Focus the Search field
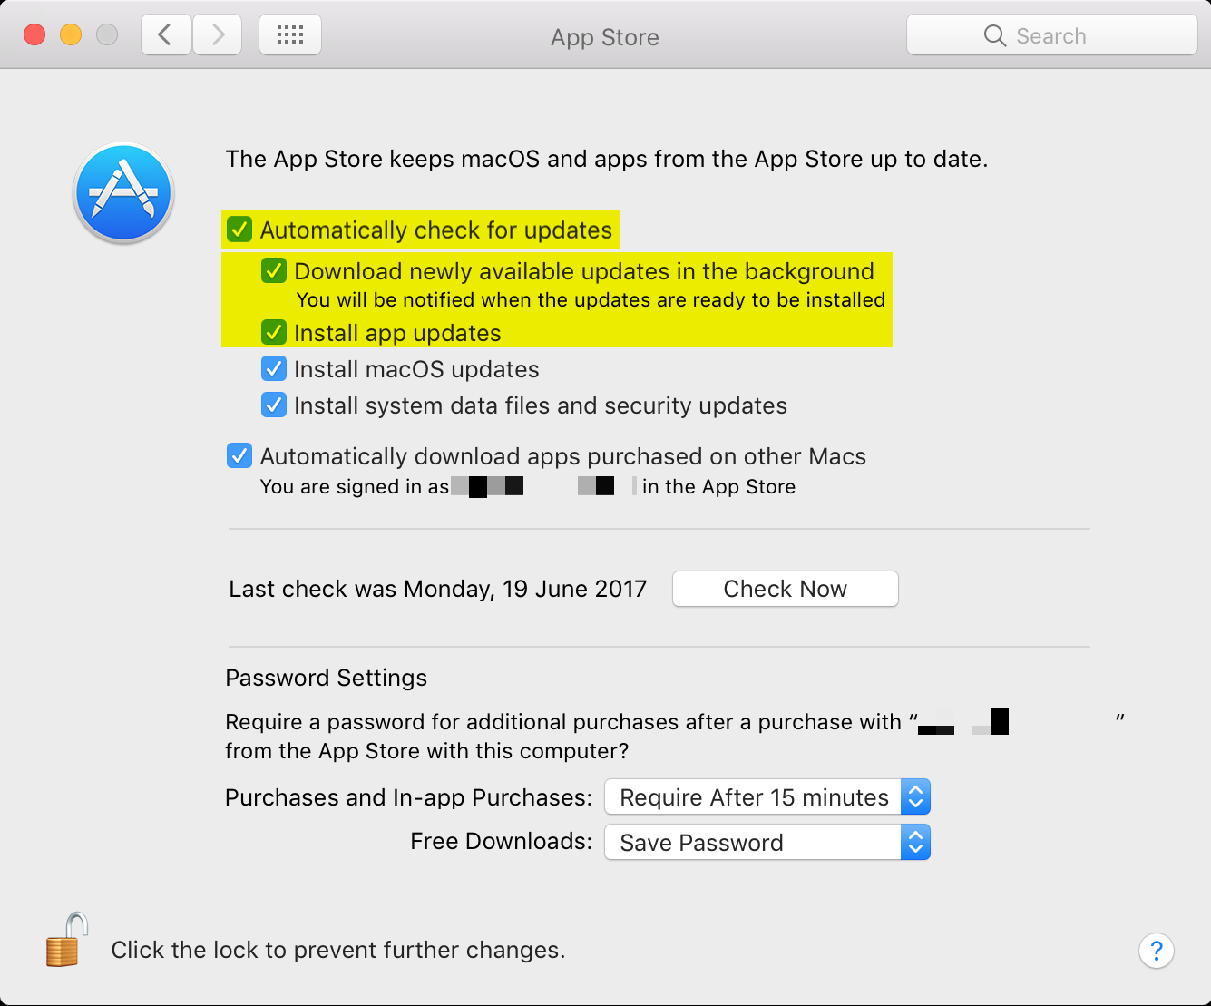This screenshot has width=1211, height=1006. pyautogui.click(x=1052, y=35)
